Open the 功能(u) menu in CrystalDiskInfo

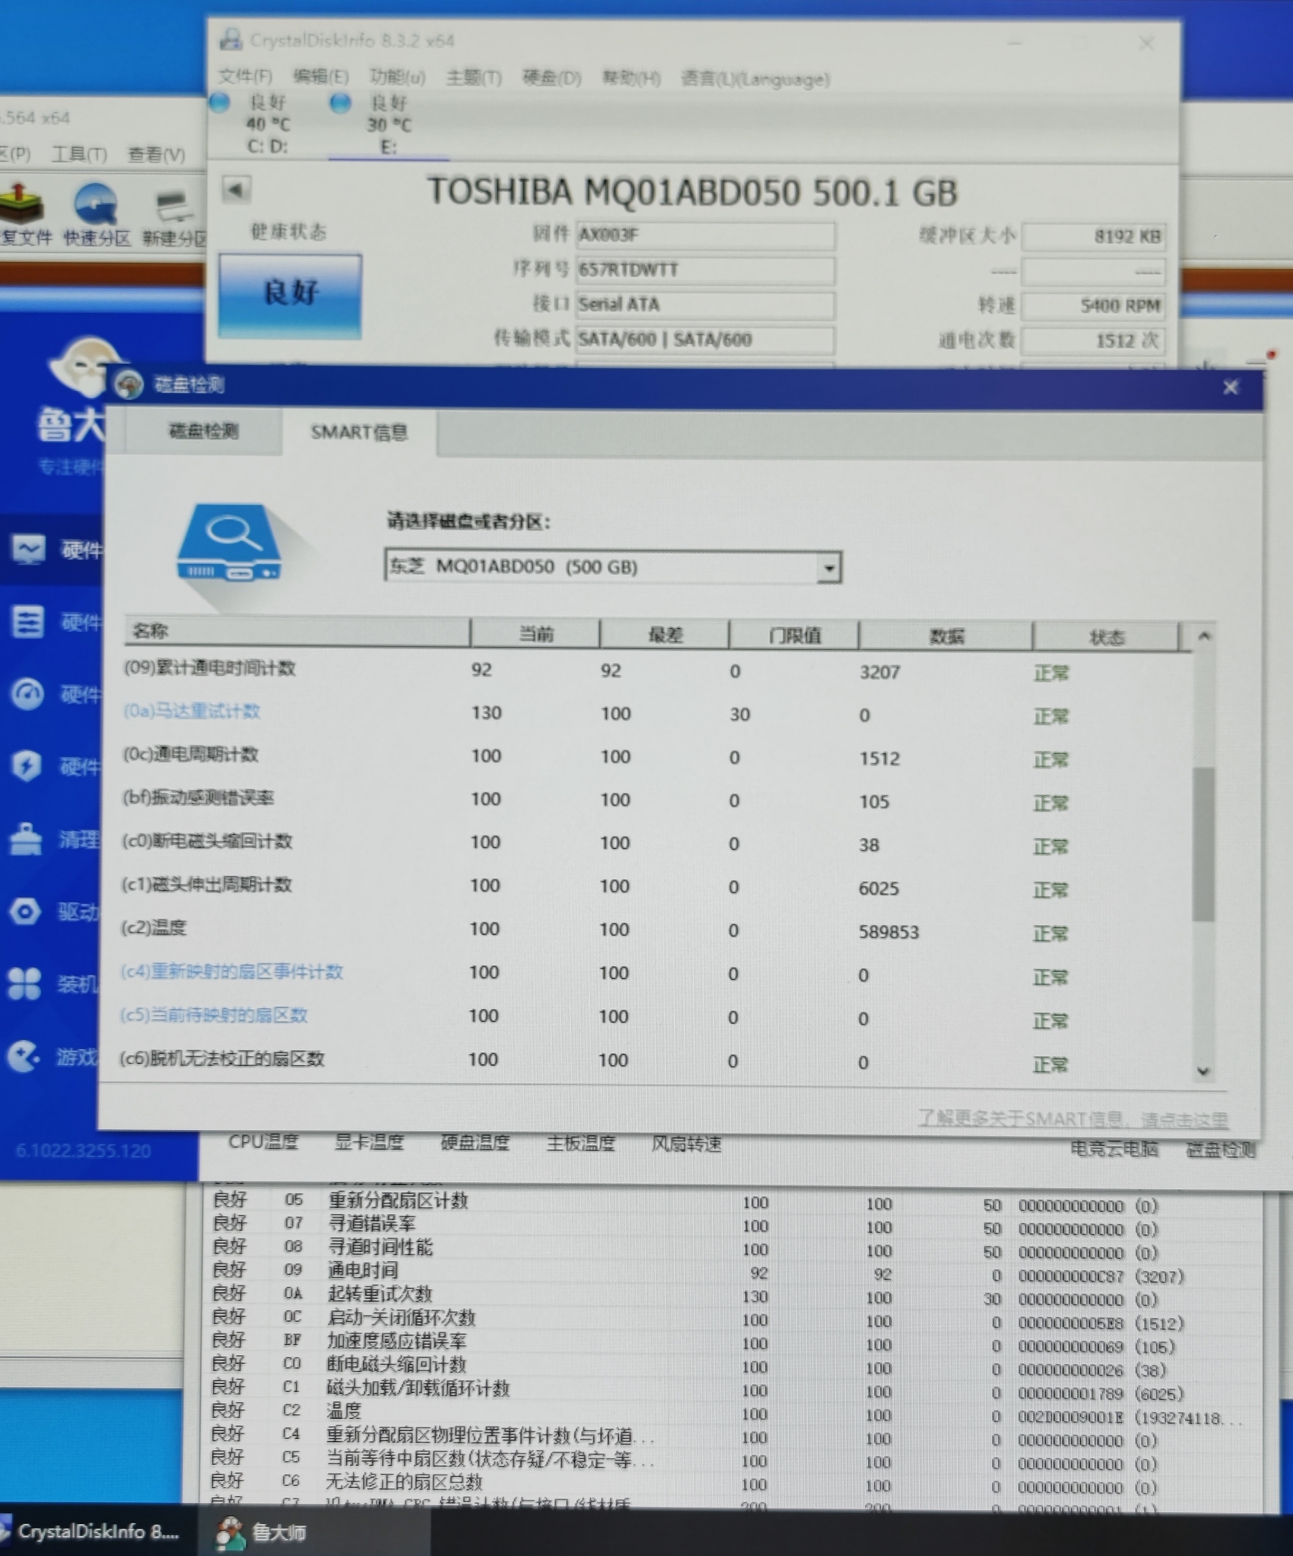[398, 76]
